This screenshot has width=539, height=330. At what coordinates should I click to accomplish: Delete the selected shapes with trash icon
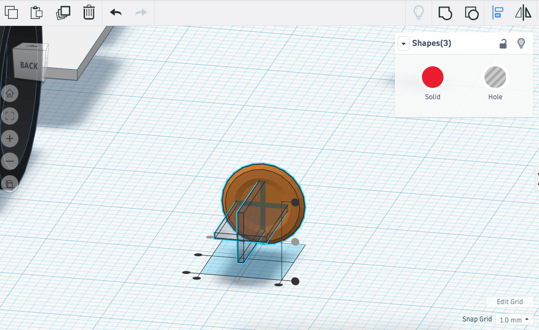pyautogui.click(x=88, y=12)
